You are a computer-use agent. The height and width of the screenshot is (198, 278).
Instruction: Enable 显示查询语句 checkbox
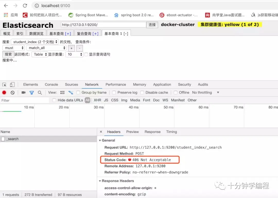[86, 54]
